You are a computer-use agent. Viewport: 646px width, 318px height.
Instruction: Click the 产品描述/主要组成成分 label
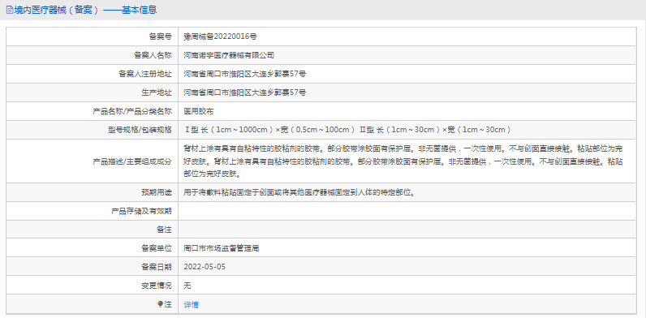tap(132, 161)
